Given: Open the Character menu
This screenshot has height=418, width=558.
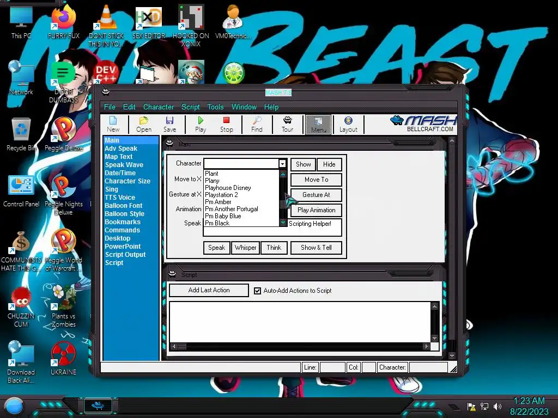Looking at the screenshot, I should 159,107.
